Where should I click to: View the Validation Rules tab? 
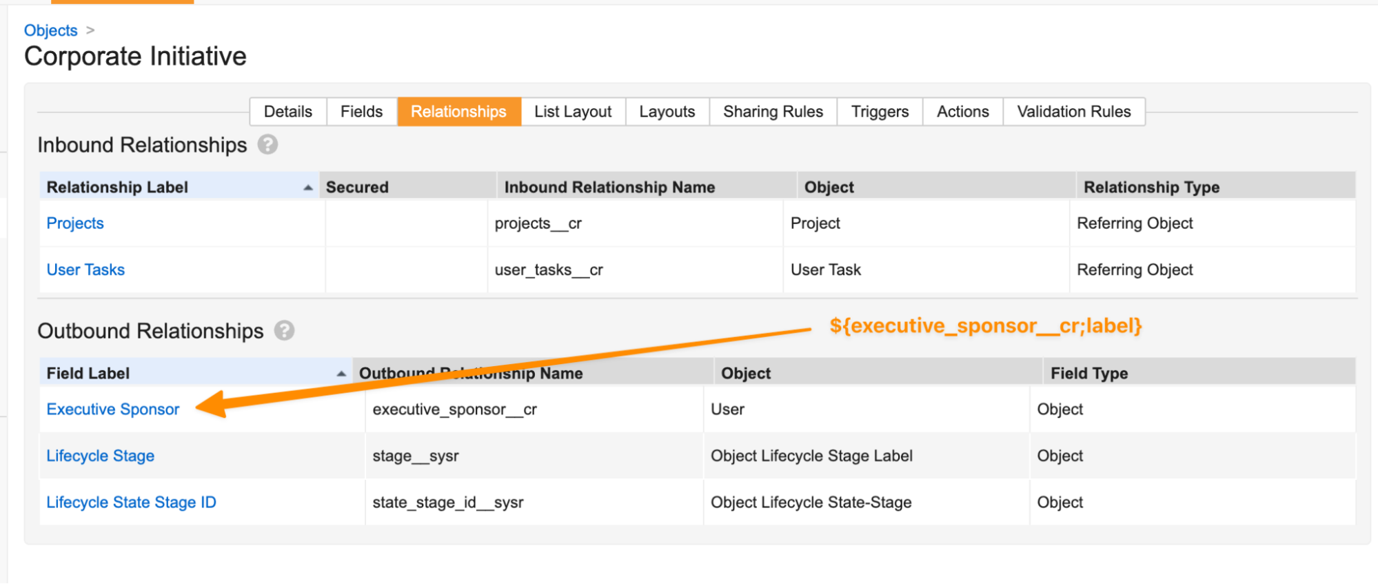pos(1073,112)
